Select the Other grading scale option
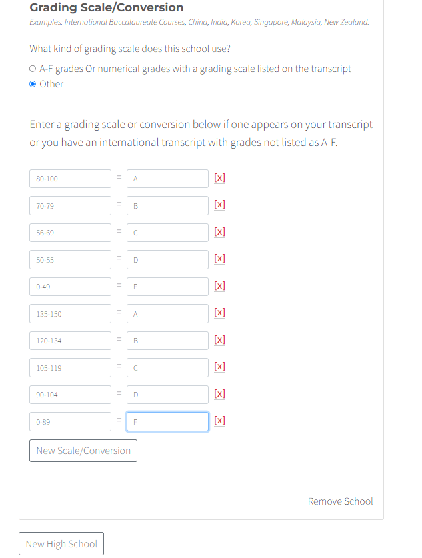 tap(33, 84)
